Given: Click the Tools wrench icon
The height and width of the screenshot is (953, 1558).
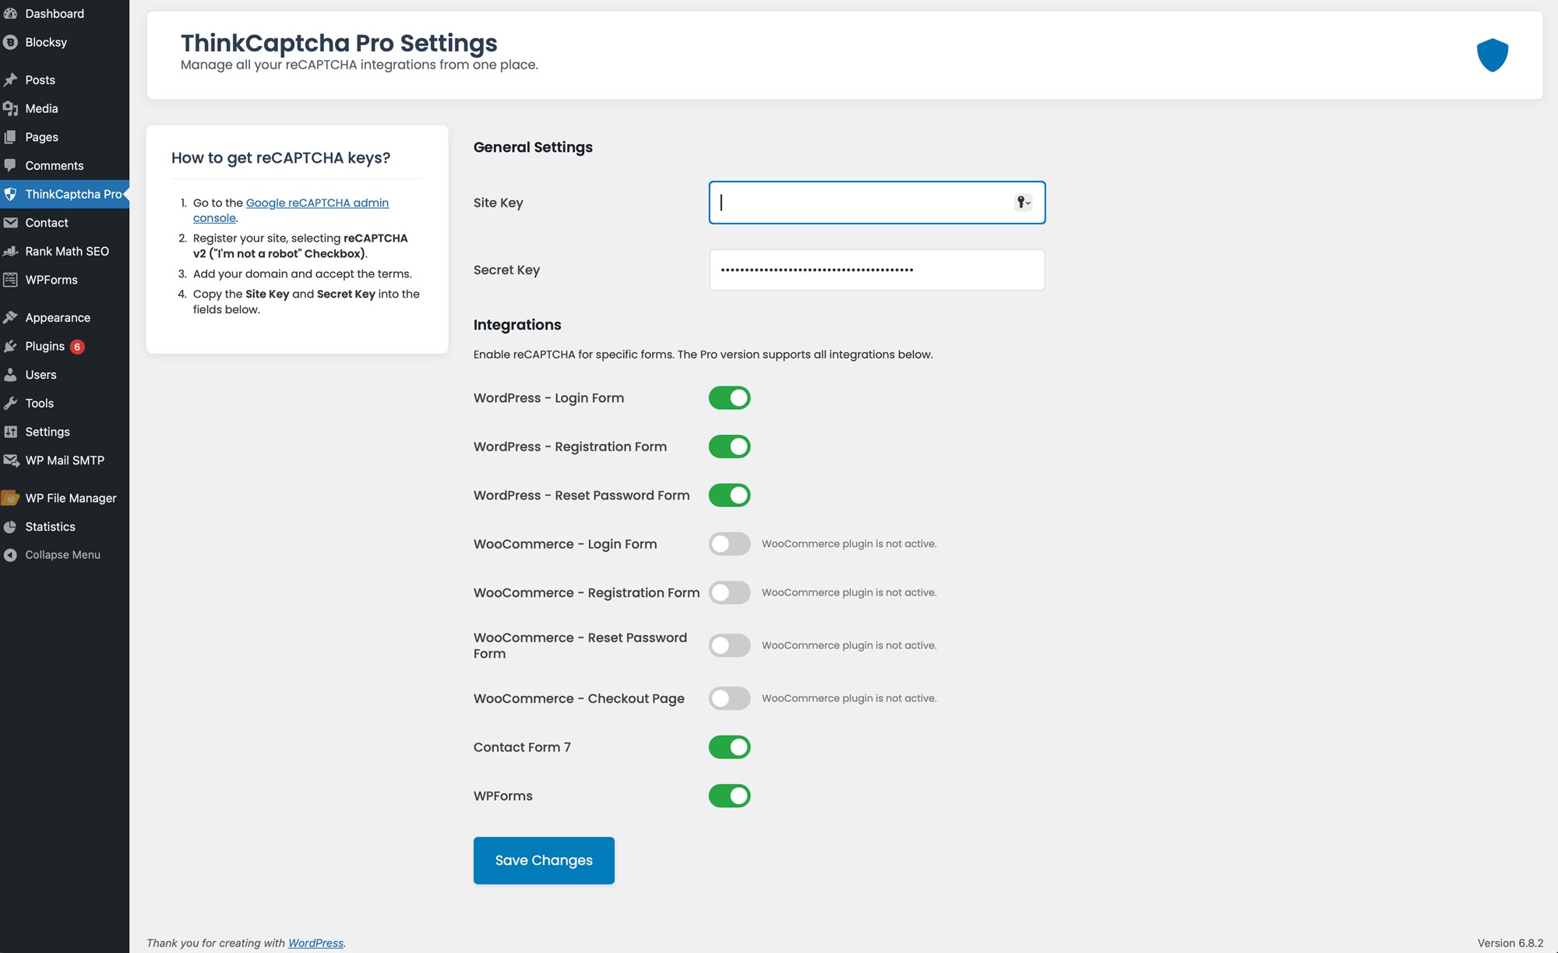Looking at the screenshot, I should (x=10, y=403).
